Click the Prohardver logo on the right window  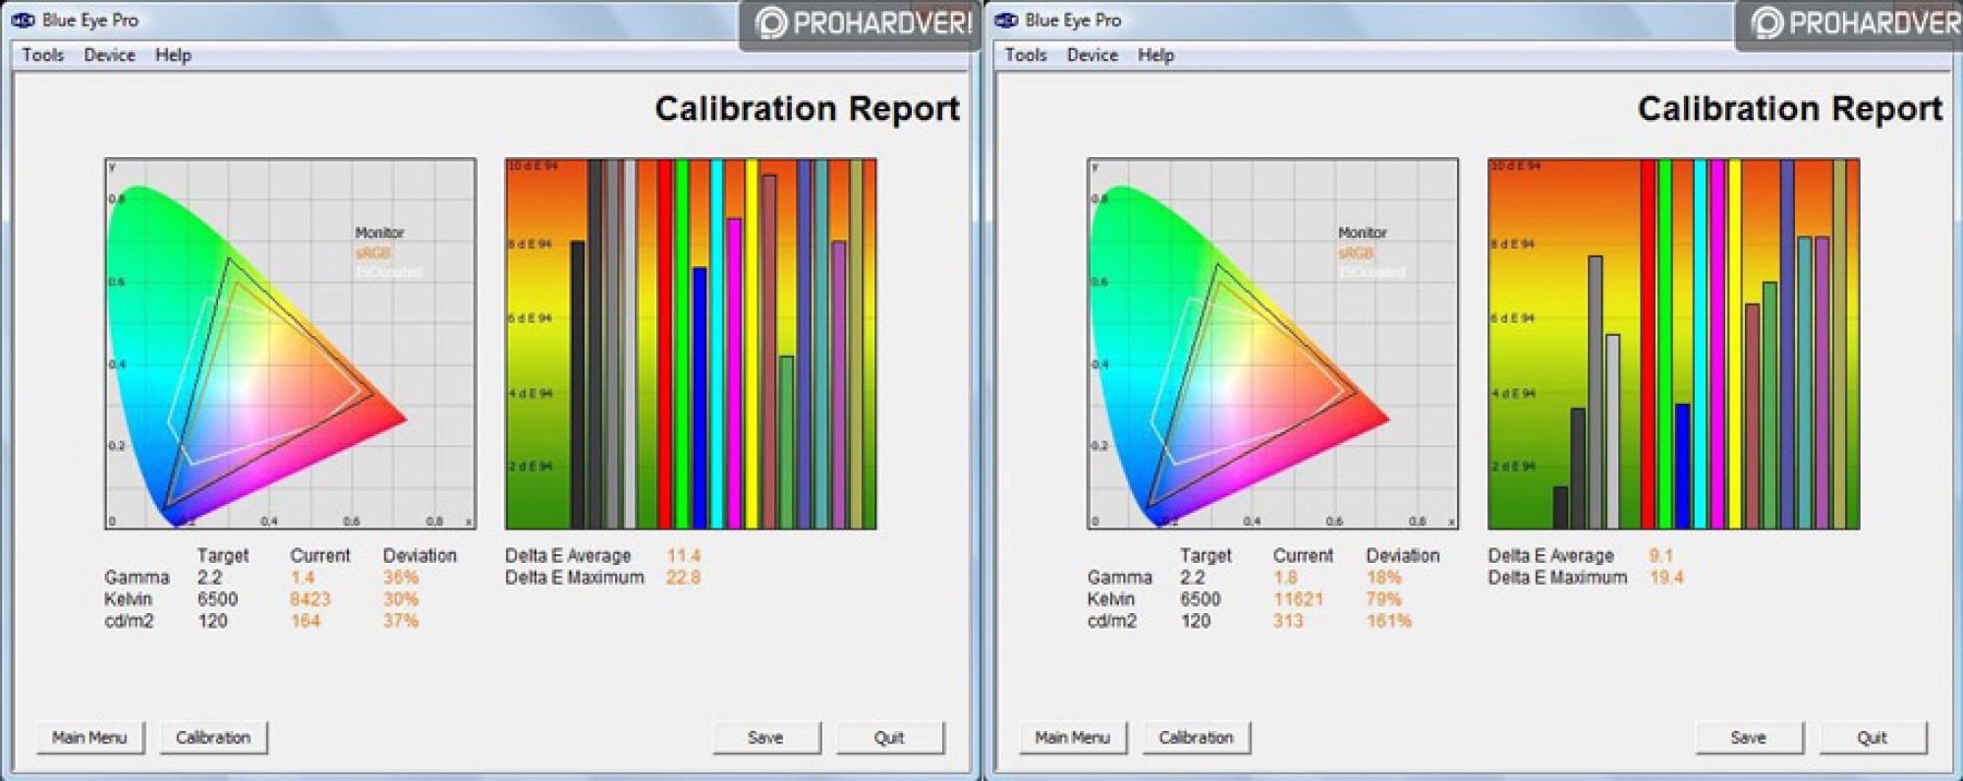(1853, 24)
